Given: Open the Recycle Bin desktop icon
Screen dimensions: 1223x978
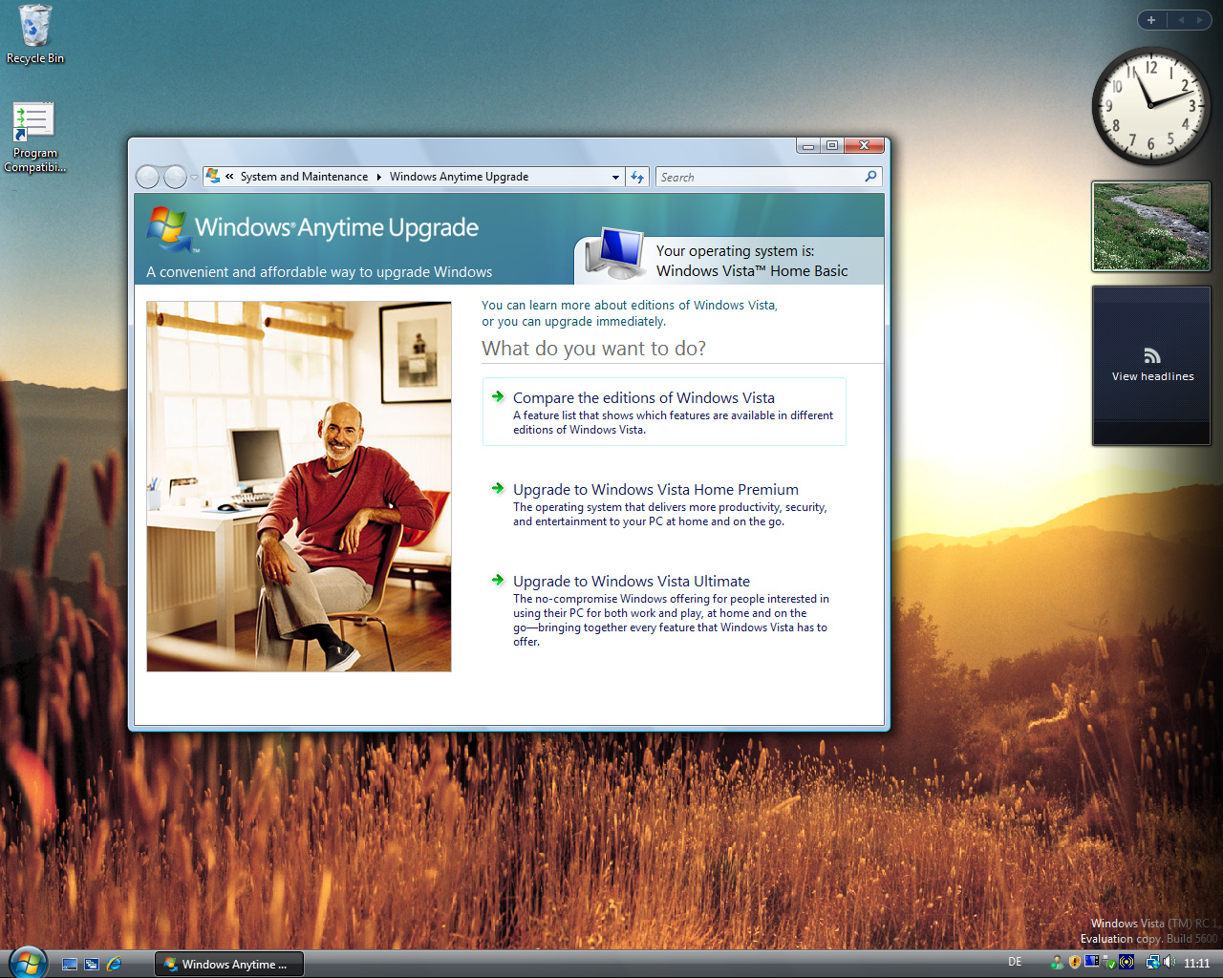Looking at the screenshot, I should coord(34,34).
